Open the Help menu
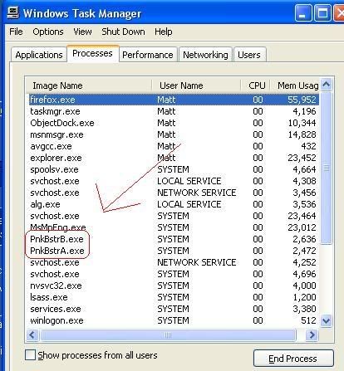 point(163,32)
